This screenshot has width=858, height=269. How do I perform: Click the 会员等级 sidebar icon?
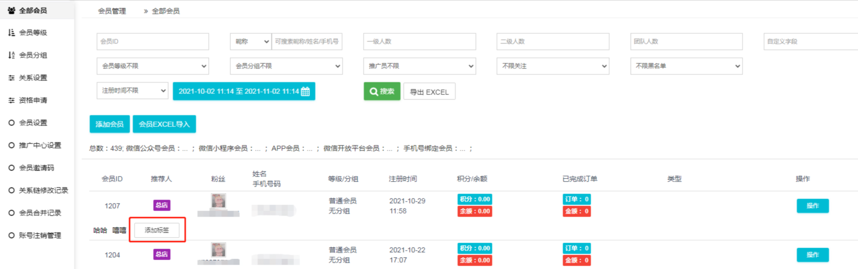point(12,33)
